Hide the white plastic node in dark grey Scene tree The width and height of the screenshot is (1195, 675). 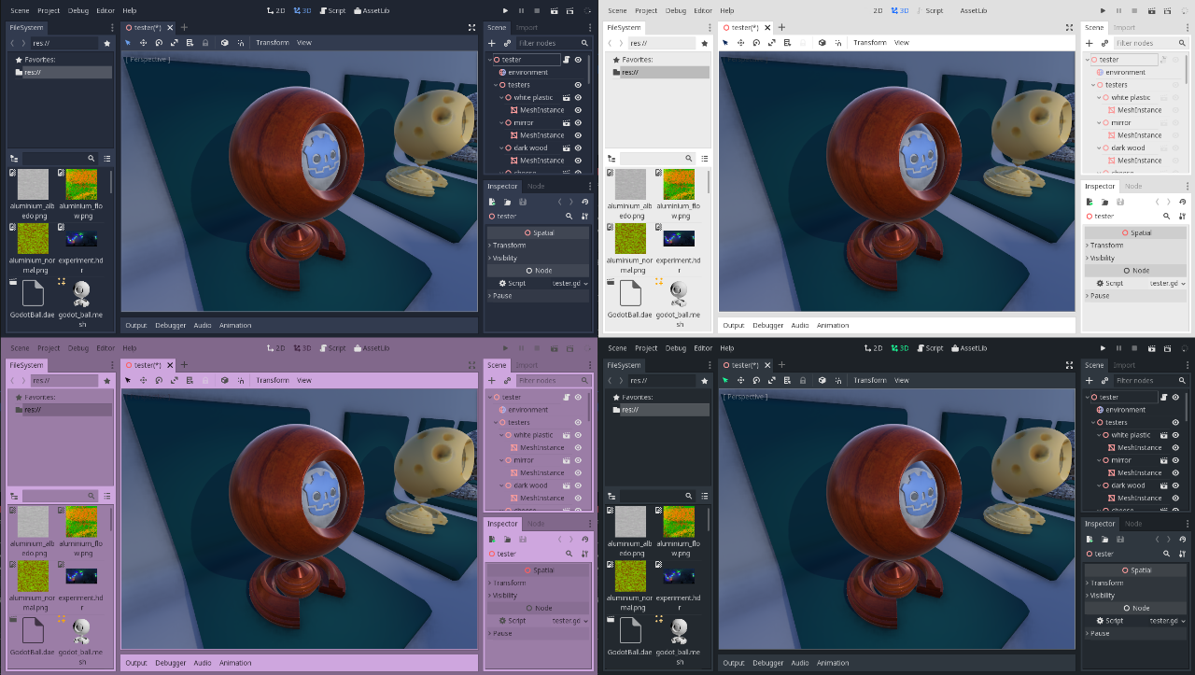(1175, 435)
